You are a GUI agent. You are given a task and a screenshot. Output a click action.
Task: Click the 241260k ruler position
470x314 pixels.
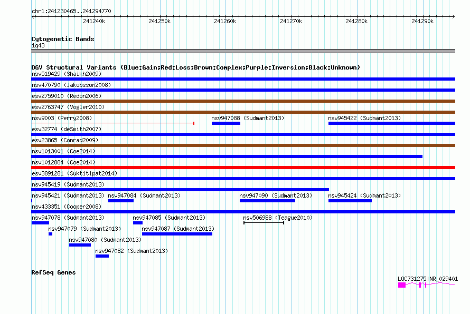pos(225,21)
